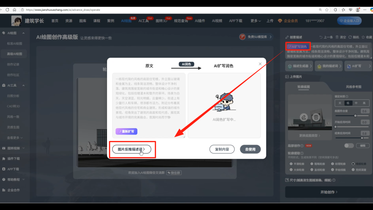Open 描述生成器 option
This screenshot has width=373, height=210.
point(299,66)
